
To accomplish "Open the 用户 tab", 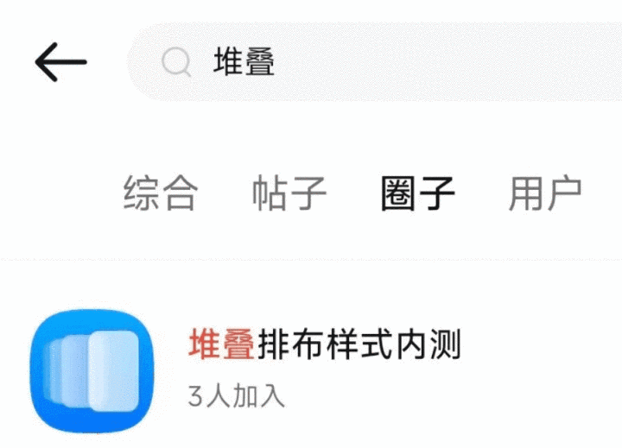I will [545, 192].
